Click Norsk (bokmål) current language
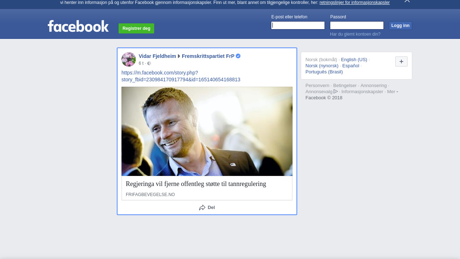460x259 pixels. click(321, 60)
